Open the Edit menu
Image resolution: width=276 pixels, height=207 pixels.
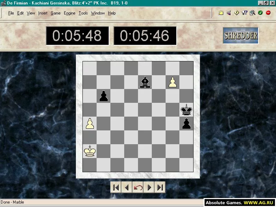click(x=20, y=13)
